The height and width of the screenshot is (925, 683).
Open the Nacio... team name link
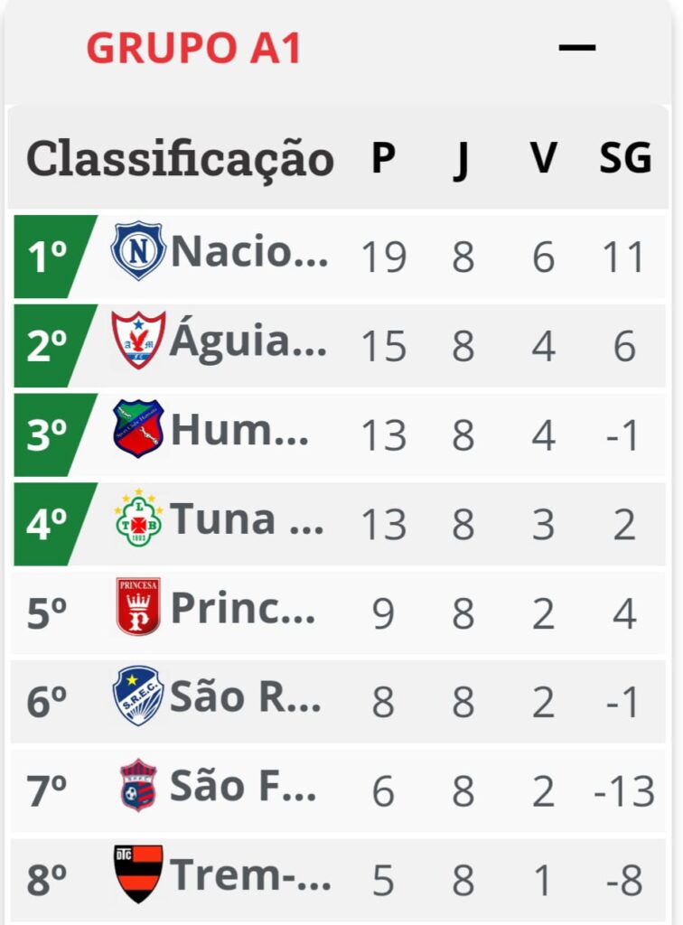point(249,251)
